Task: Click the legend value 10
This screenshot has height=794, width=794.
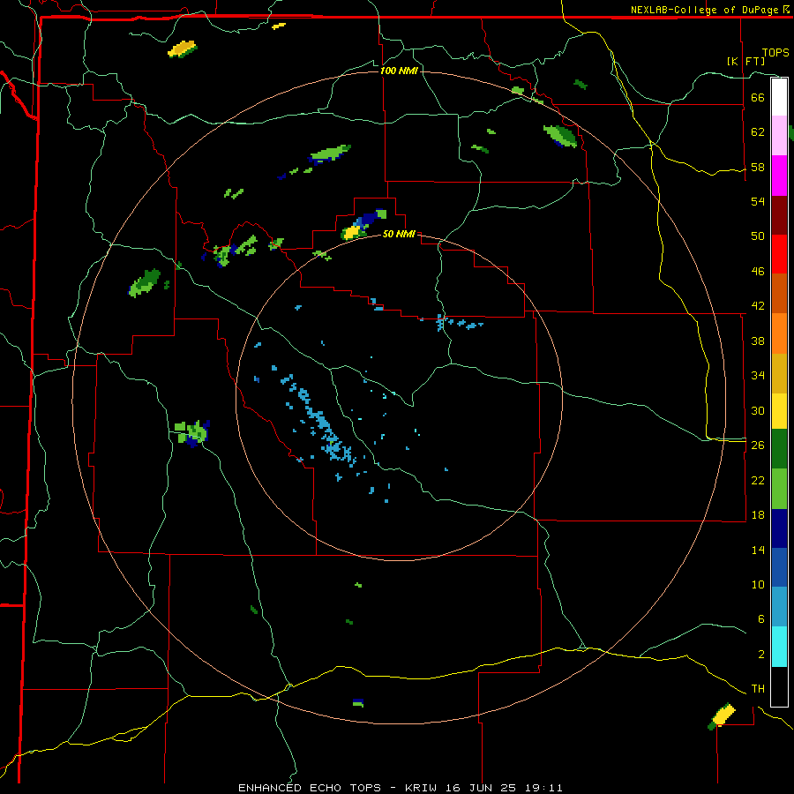Action: tap(758, 584)
